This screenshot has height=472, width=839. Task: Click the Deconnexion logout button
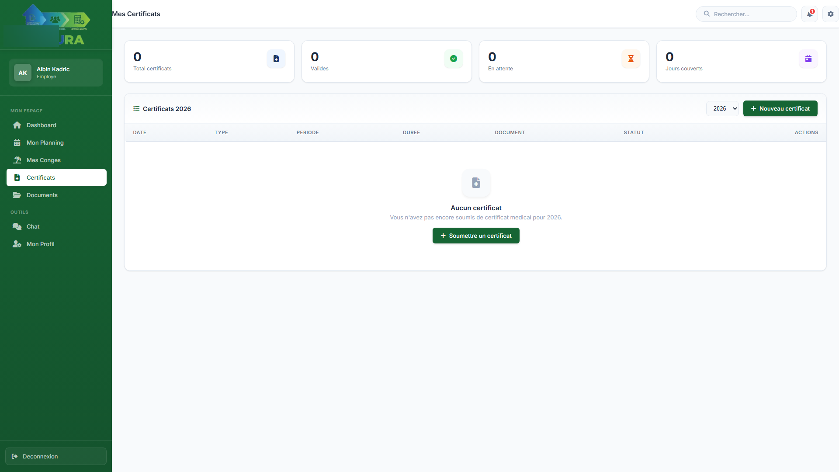[x=56, y=456]
